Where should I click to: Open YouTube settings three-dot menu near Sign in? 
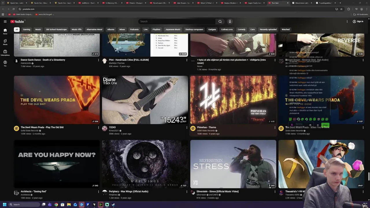tap(347, 21)
